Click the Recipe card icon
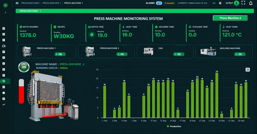Image resolution: width=257 pixels, height=134 pixels. 55,27
